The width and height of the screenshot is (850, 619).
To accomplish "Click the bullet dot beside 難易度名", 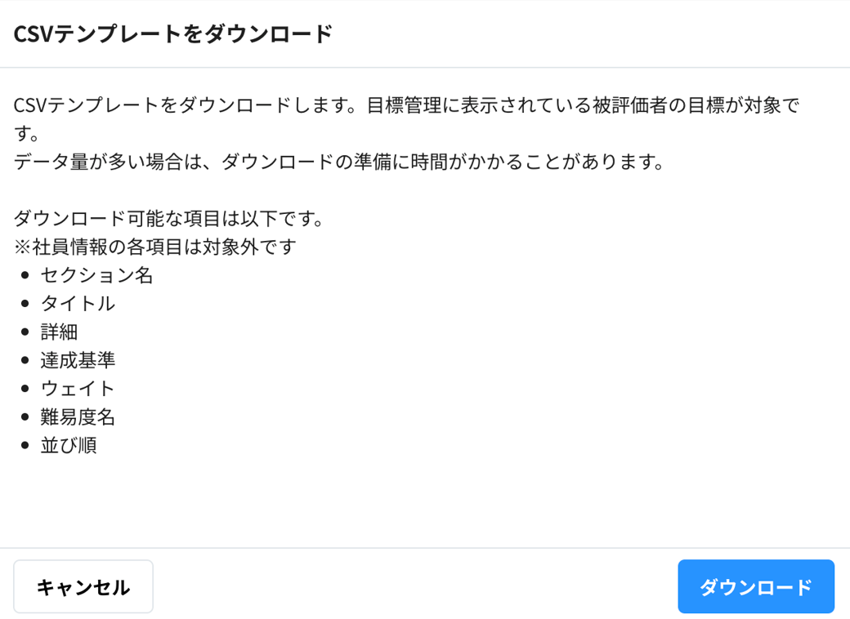I will click(x=25, y=417).
